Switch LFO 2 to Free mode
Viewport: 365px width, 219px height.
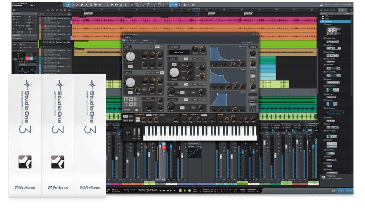(193, 108)
